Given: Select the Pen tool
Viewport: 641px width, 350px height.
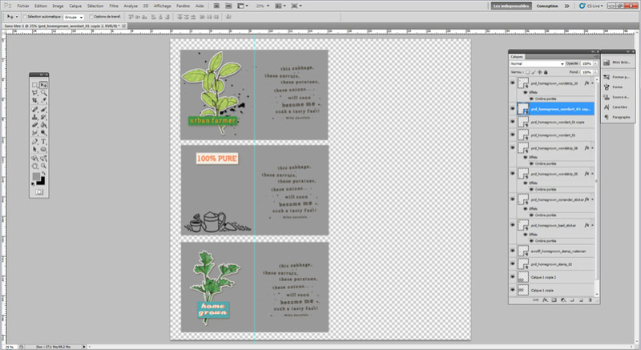Looking at the screenshot, I should 34,142.
